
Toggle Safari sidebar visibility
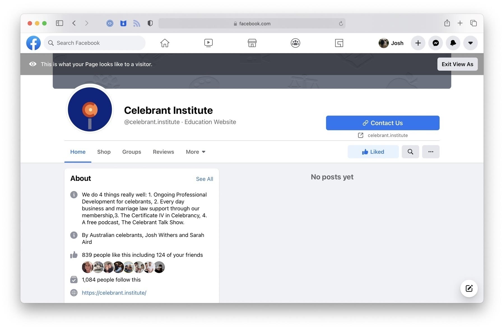(59, 23)
